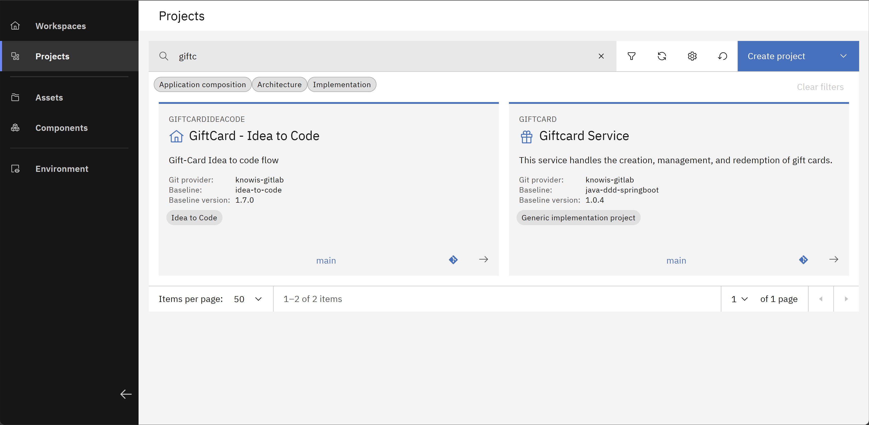Viewport: 869px width, 425px height.
Task: Open the page number dropdown
Action: pos(740,299)
